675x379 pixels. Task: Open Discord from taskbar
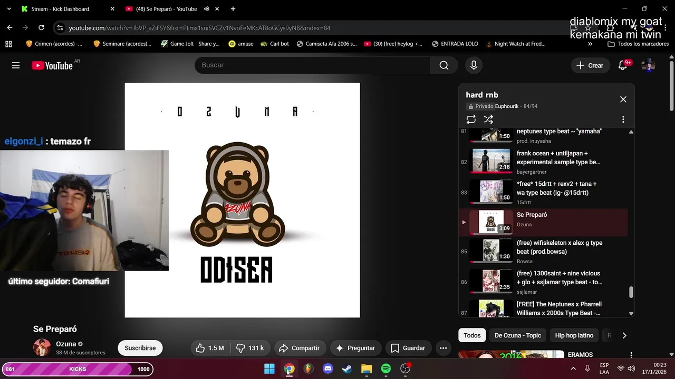[327, 369]
